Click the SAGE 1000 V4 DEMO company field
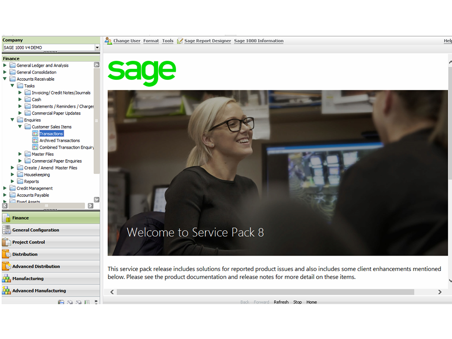 tap(49, 48)
